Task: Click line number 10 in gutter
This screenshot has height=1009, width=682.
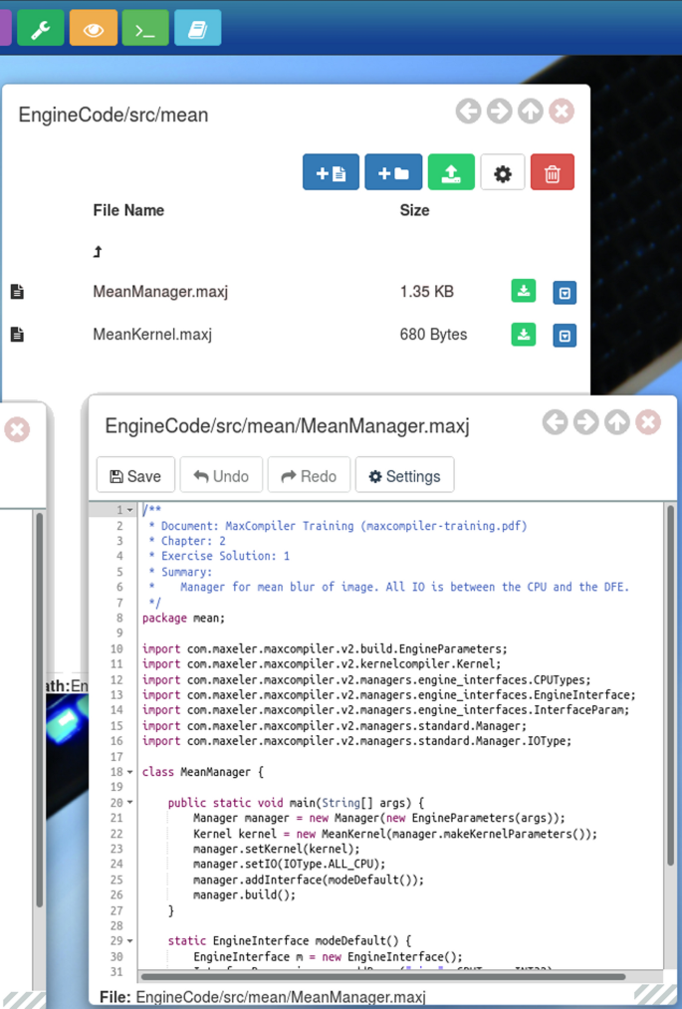Action: (116, 649)
